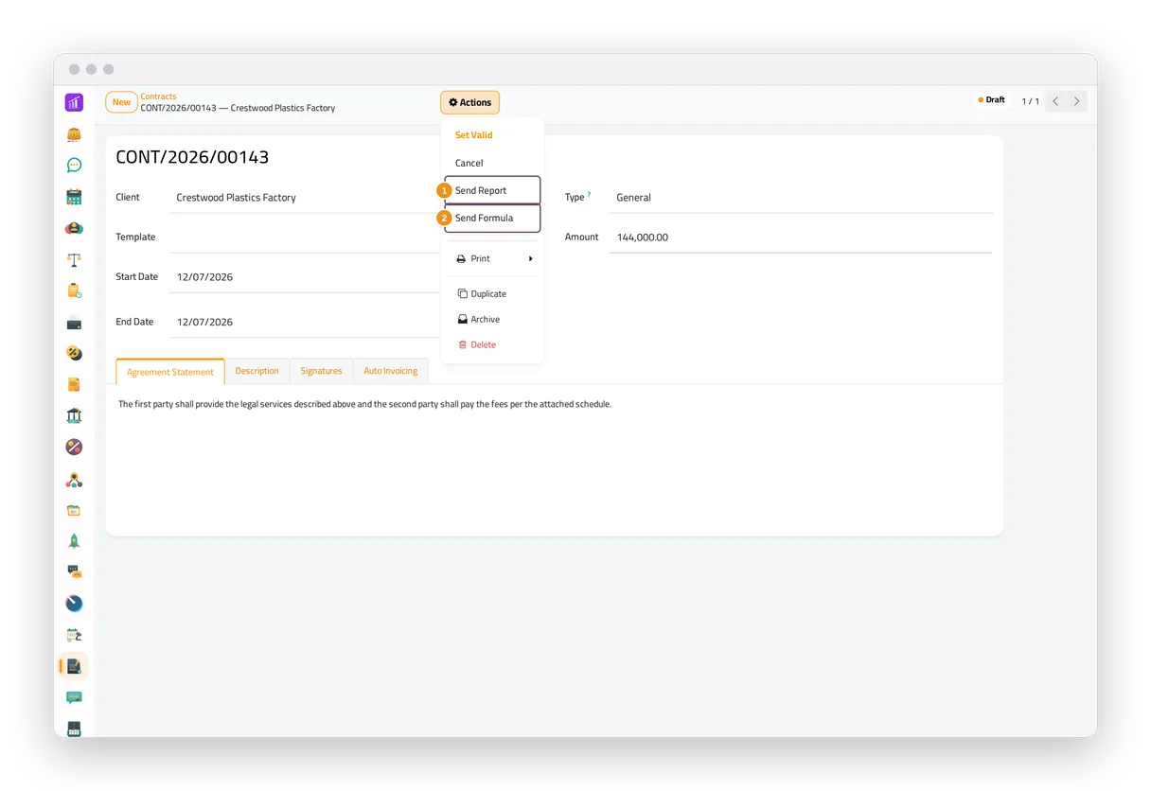This screenshot has width=1151, height=791.
Task: Open the discussion bubbles sidebar icon
Action: (x=74, y=571)
